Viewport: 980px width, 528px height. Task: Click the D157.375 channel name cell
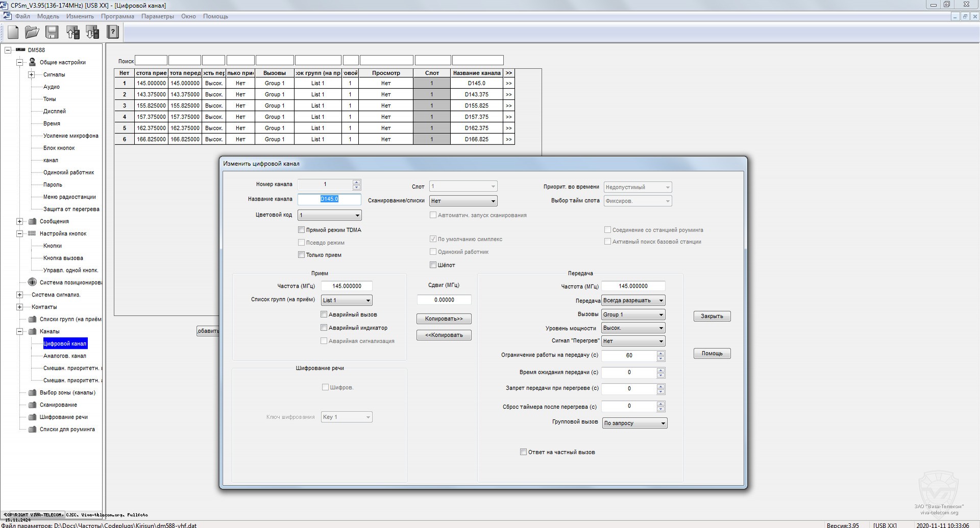477,117
